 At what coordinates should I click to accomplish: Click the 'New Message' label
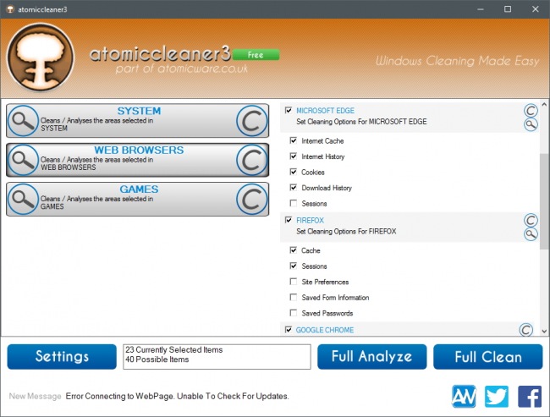point(35,397)
